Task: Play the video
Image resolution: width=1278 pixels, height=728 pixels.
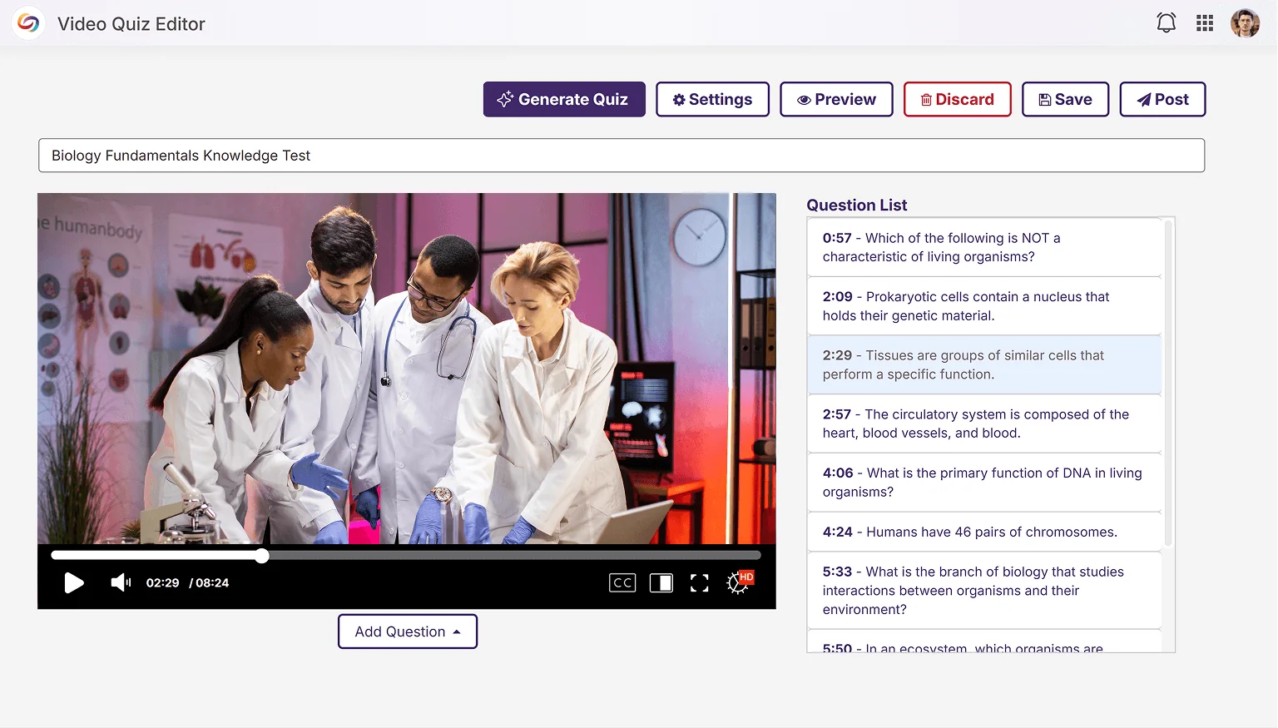Action: click(74, 582)
